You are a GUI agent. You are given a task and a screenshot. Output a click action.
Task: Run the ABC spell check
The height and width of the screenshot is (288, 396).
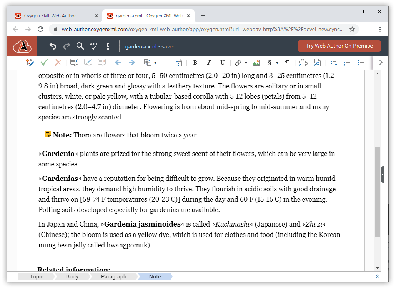(94, 46)
